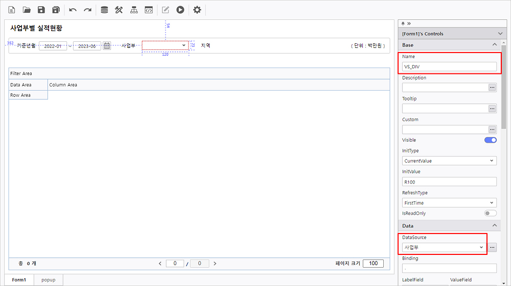The image size is (511, 286).
Task: Switch to the popup tab
Action: pos(49,280)
